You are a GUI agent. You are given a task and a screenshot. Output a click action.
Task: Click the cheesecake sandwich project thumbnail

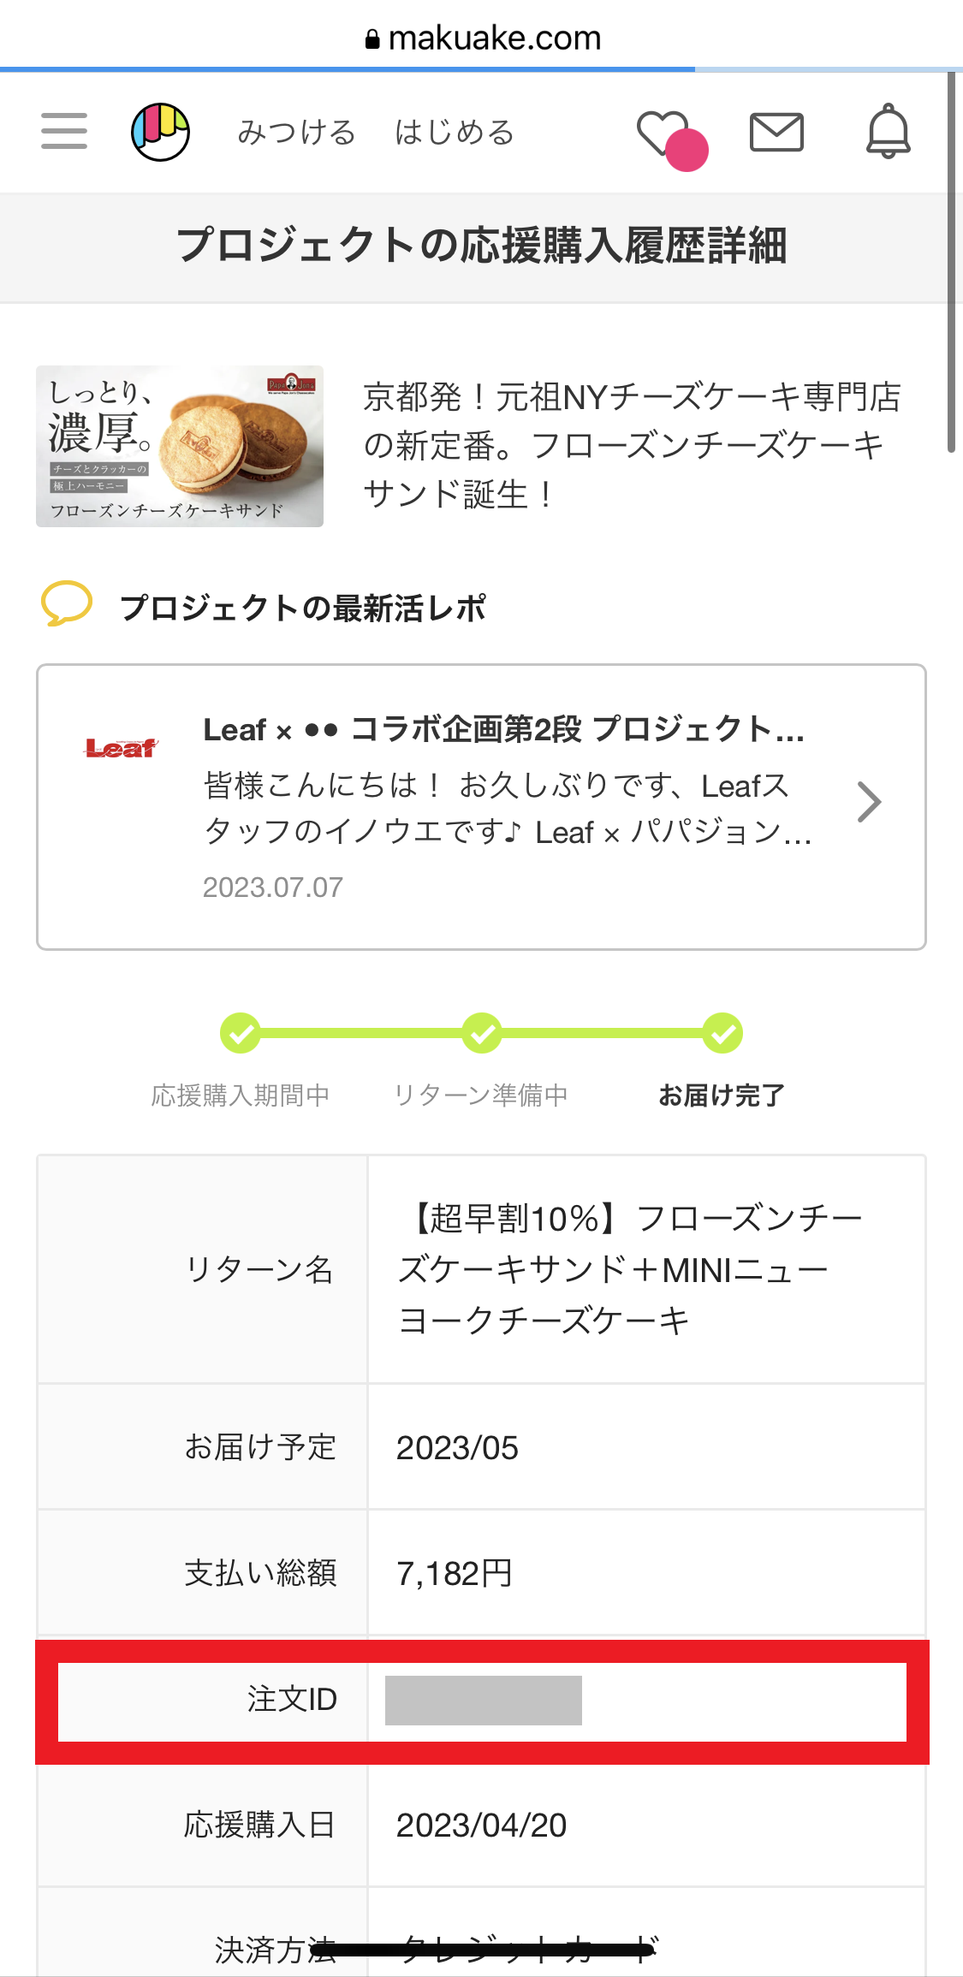click(180, 446)
